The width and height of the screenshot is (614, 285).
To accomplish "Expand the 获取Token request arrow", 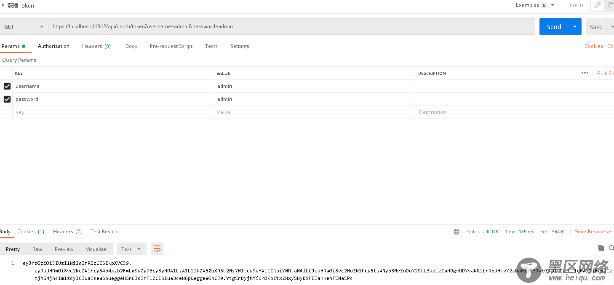I will (x=3, y=5).
